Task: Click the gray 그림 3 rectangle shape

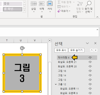Action: point(22,73)
